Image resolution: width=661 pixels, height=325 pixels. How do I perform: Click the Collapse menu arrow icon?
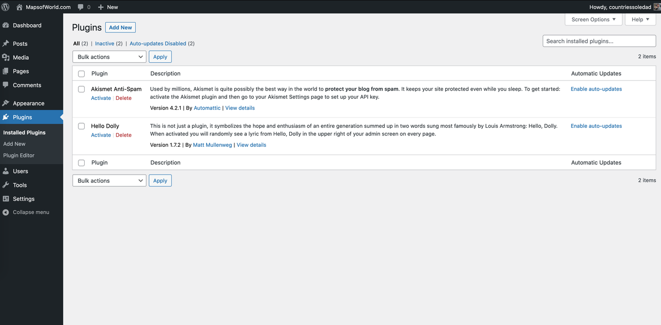[6, 212]
